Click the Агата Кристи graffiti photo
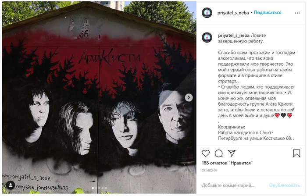This screenshot has width=307, height=196. [x=99, y=97]
